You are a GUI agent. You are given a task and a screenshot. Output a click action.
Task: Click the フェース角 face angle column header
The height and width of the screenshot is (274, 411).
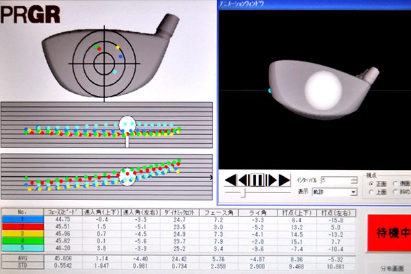(219, 212)
